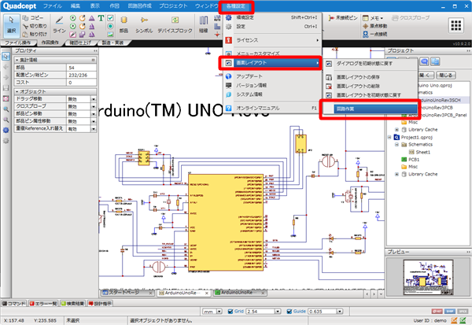Screen dimensions: 472x325
Task: Open the エラー一覧 bottom tab
Action: [43, 304]
